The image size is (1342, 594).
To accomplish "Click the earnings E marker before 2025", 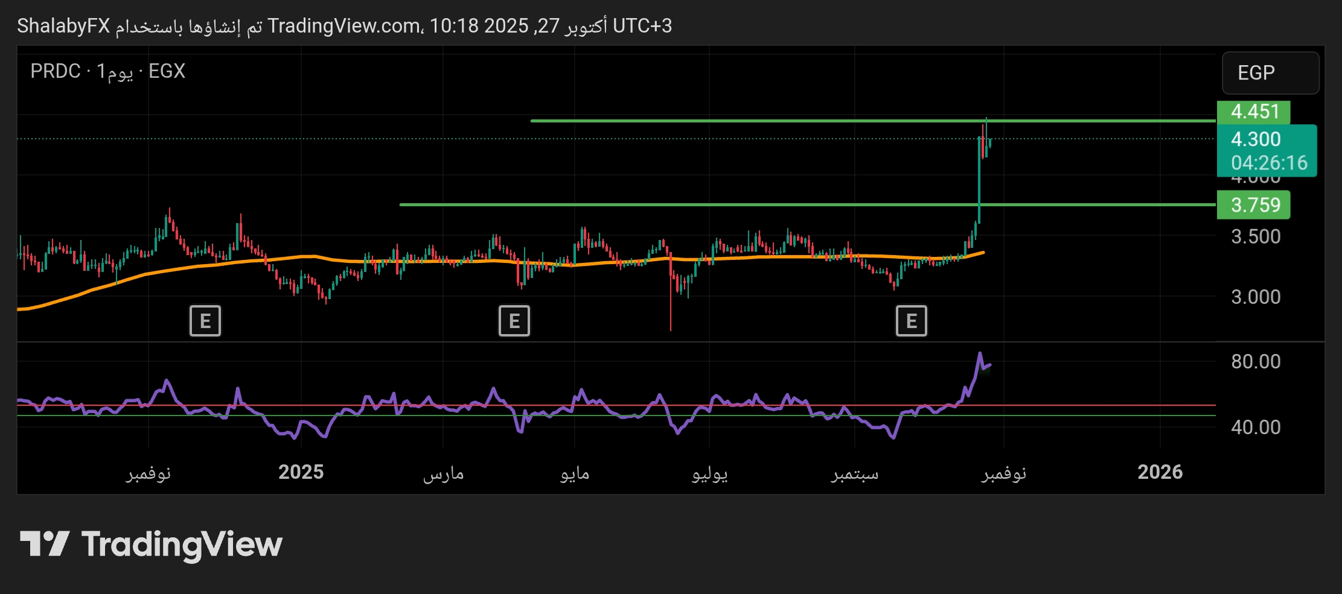I will 205,321.
